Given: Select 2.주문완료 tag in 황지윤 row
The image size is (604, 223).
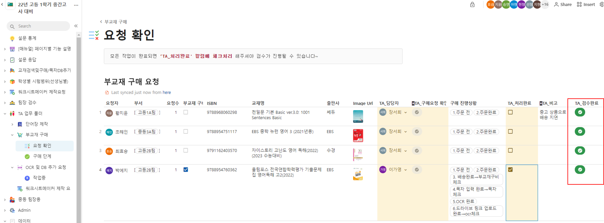Looking at the screenshot, I should tap(486, 113).
